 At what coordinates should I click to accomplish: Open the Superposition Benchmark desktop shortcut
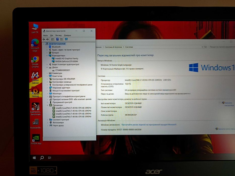pyautogui.click(x=36, y=109)
